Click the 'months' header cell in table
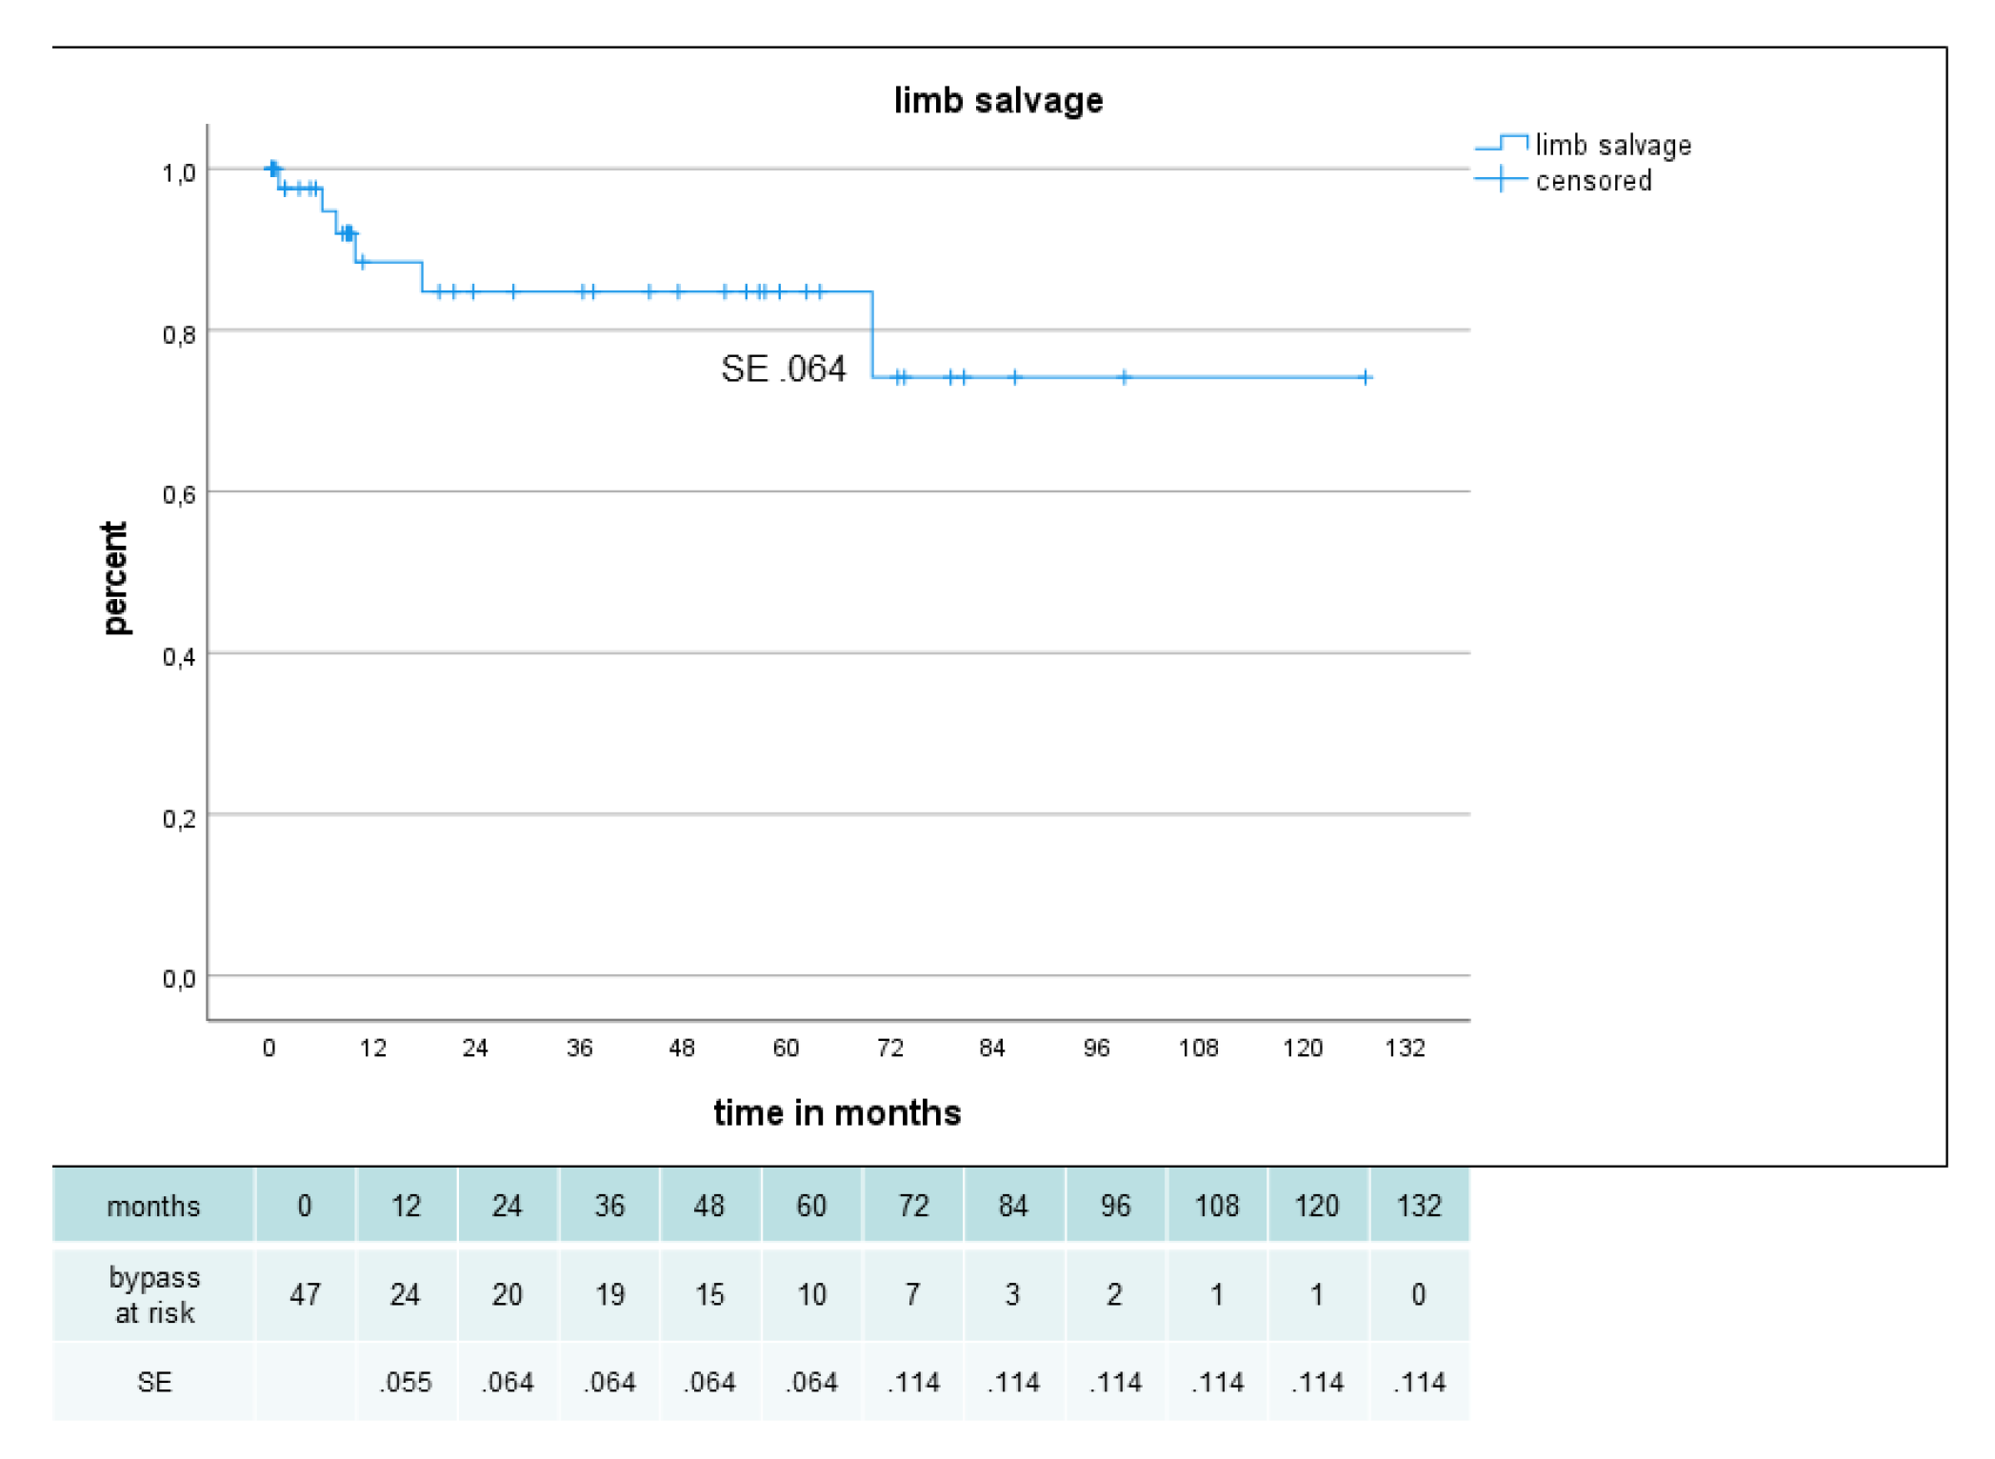The height and width of the screenshot is (1459, 1995). point(153,1206)
